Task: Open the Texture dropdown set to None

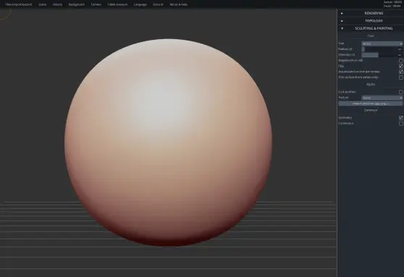Action: coord(382,98)
